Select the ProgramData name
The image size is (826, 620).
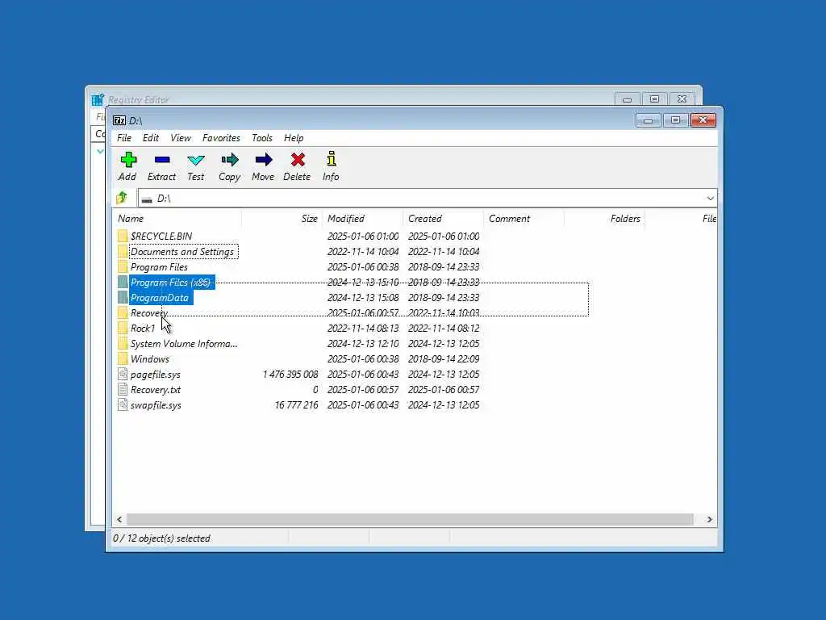coord(160,297)
